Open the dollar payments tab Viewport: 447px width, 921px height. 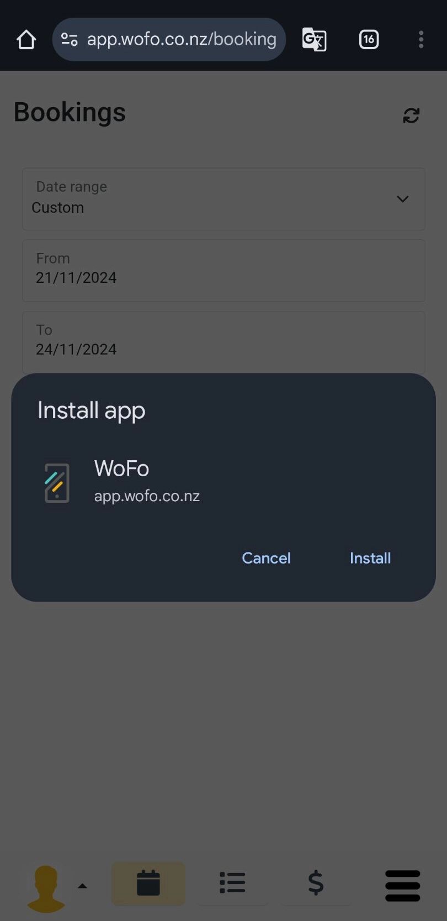316,883
